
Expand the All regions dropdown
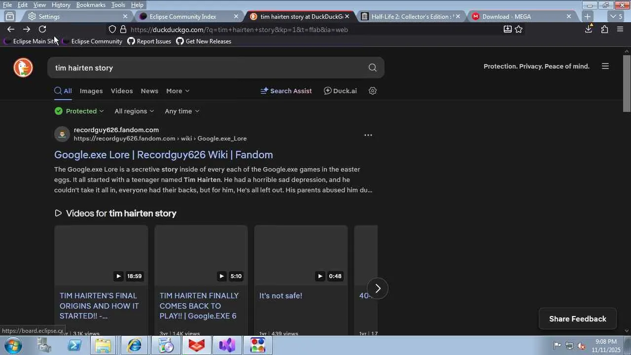click(x=134, y=111)
